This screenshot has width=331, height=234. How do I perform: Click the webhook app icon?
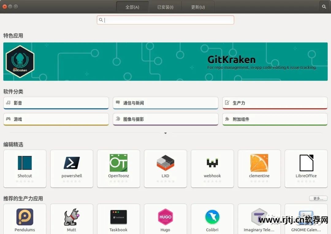pyautogui.click(x=212, y=163)
